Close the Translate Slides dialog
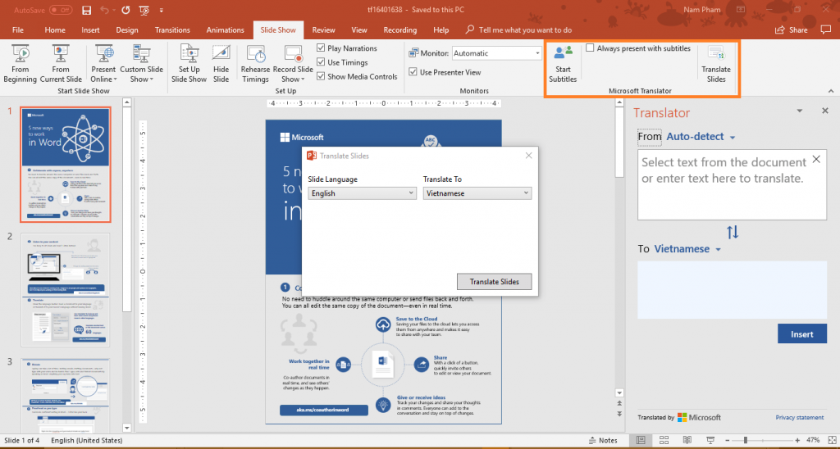The width and height of the screenshot is (840, 449). pos(529,156)
